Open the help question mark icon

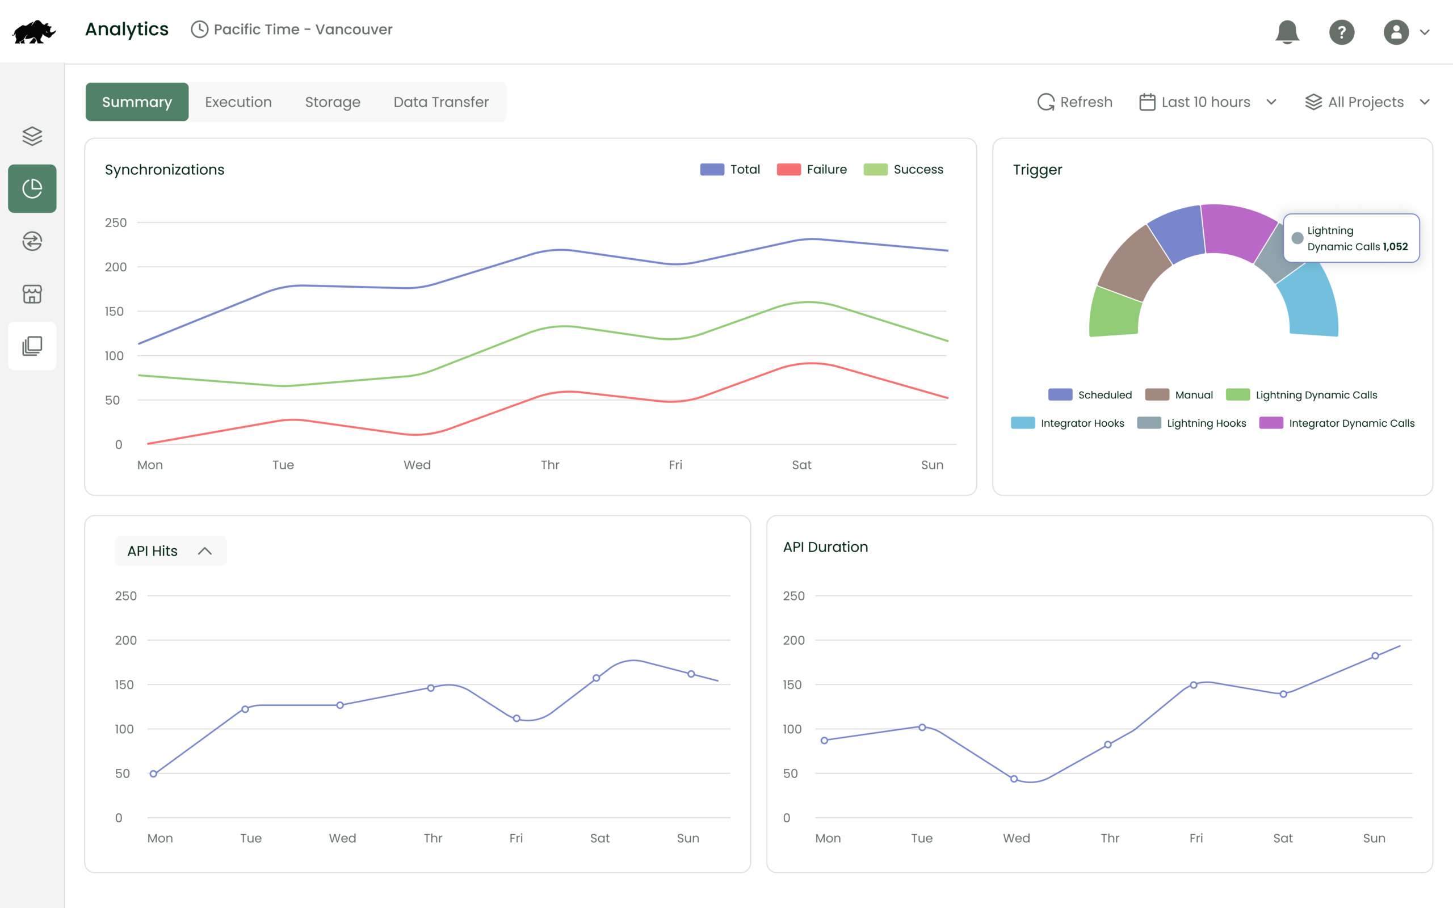(x=1342, y=32)
